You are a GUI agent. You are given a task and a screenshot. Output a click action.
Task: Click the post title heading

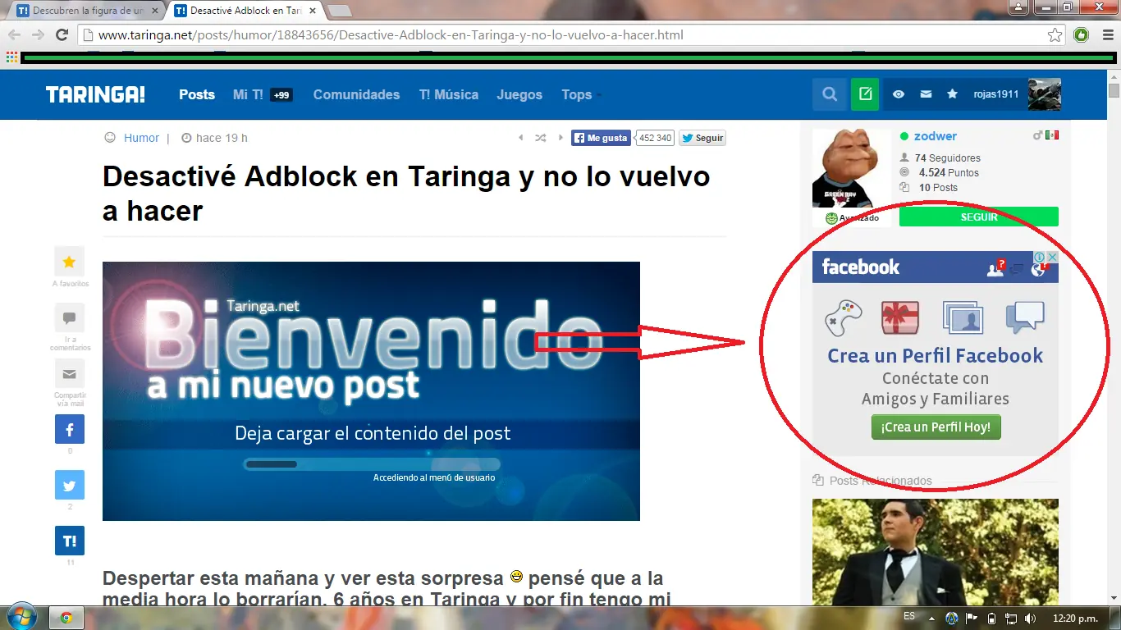pos(406,194)
